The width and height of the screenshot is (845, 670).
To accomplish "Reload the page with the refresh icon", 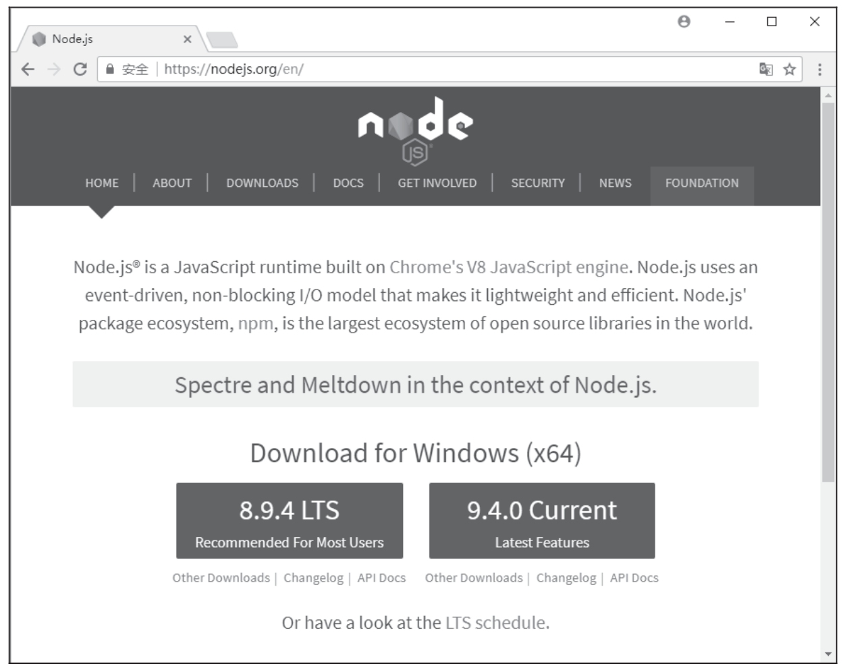I will [80, 69].
